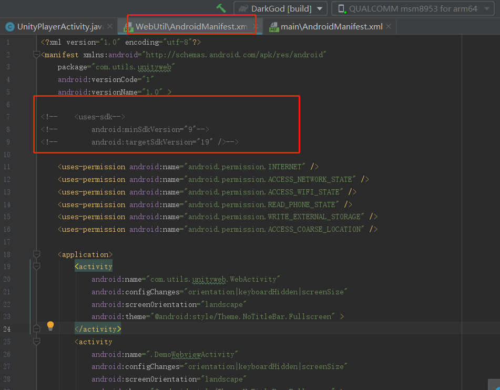The height and width of the screenshot is (390, 500).
Task: Click the </activity> closing tag
Action: (x=98, y=329)
